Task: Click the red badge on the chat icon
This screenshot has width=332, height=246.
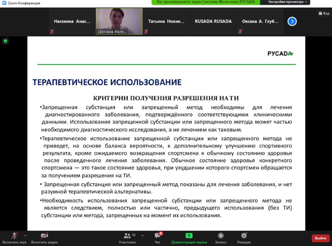Action: (x=161, y=233)
